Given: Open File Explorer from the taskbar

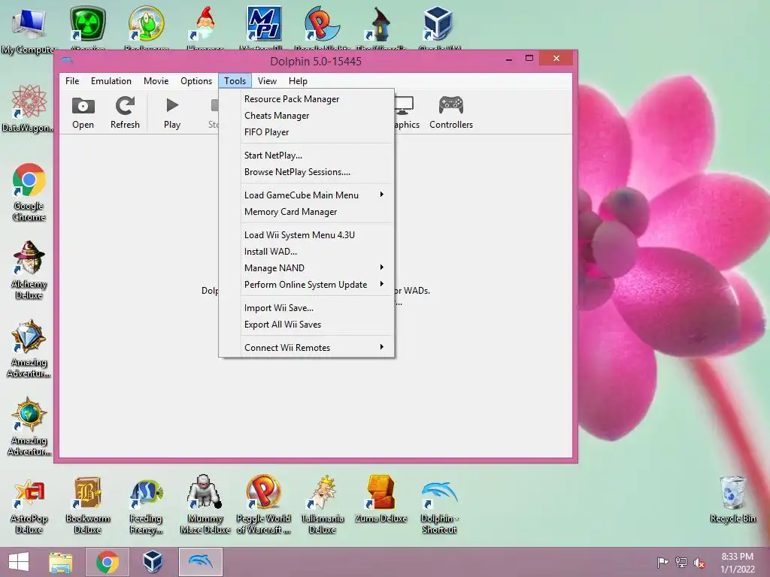Looking at the screenshot, I should tap(60, 562).
